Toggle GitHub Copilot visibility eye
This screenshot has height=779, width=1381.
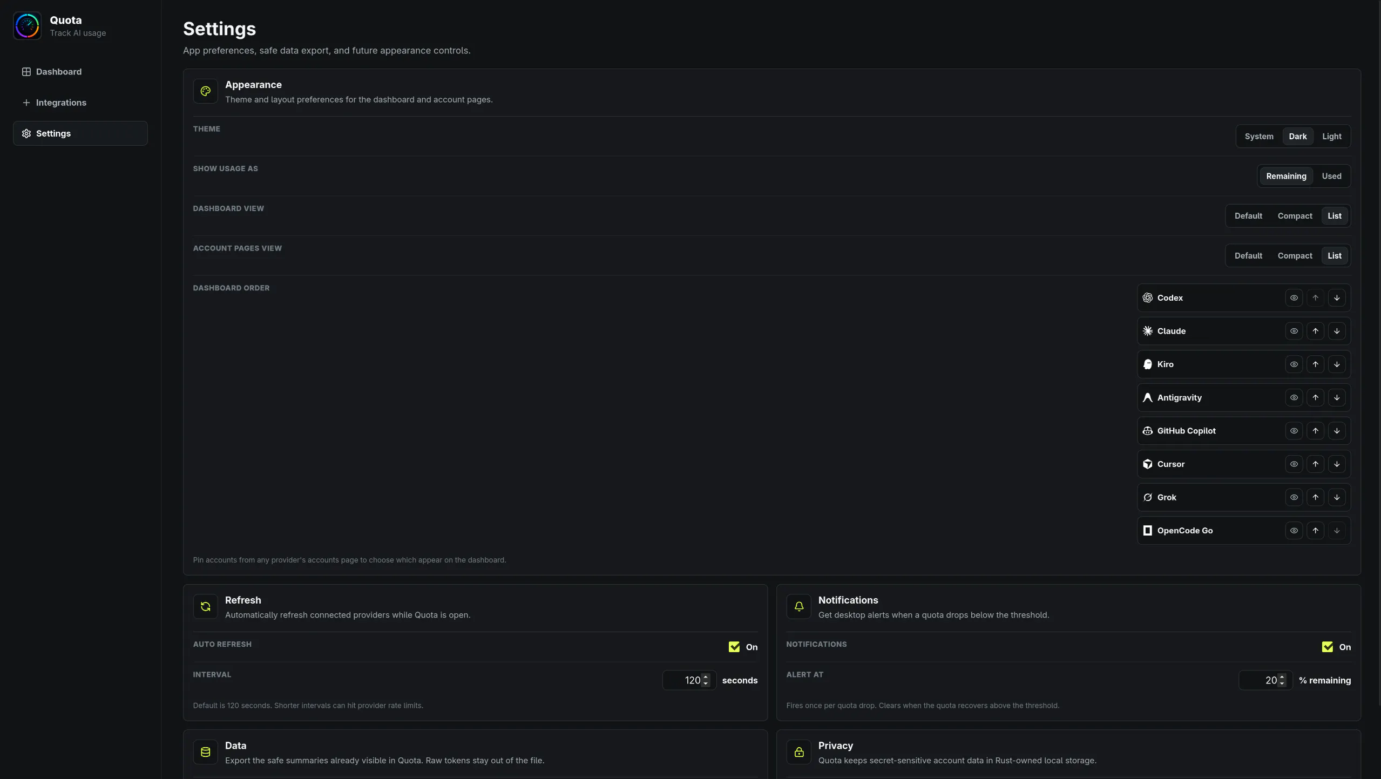tap(1294, 431)
